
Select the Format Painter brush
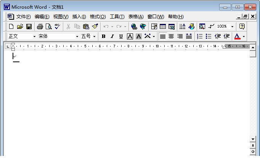[x=95, y=27]
